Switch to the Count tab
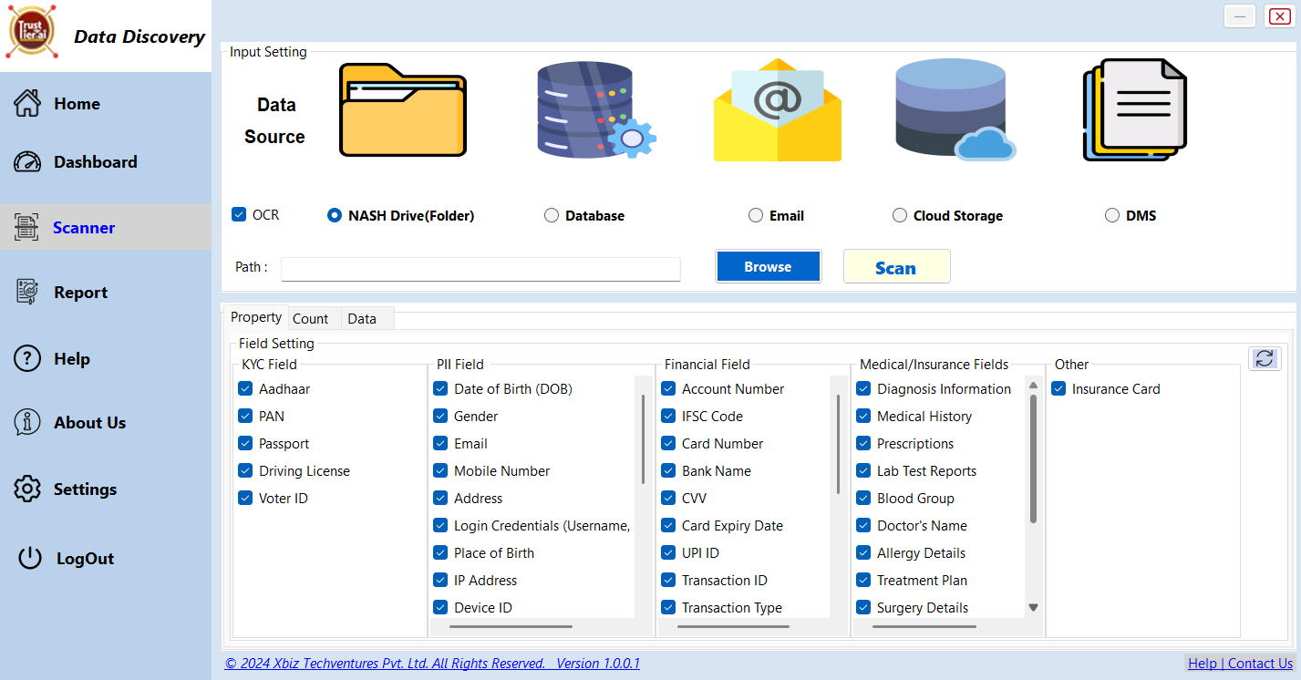Image resolution: width=1301 pixels, height=680 pixels. pos(311,319)
